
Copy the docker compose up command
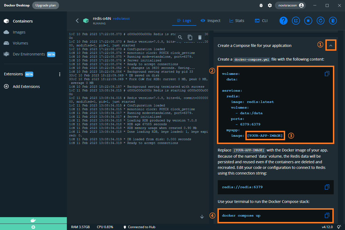pos(327,216)
